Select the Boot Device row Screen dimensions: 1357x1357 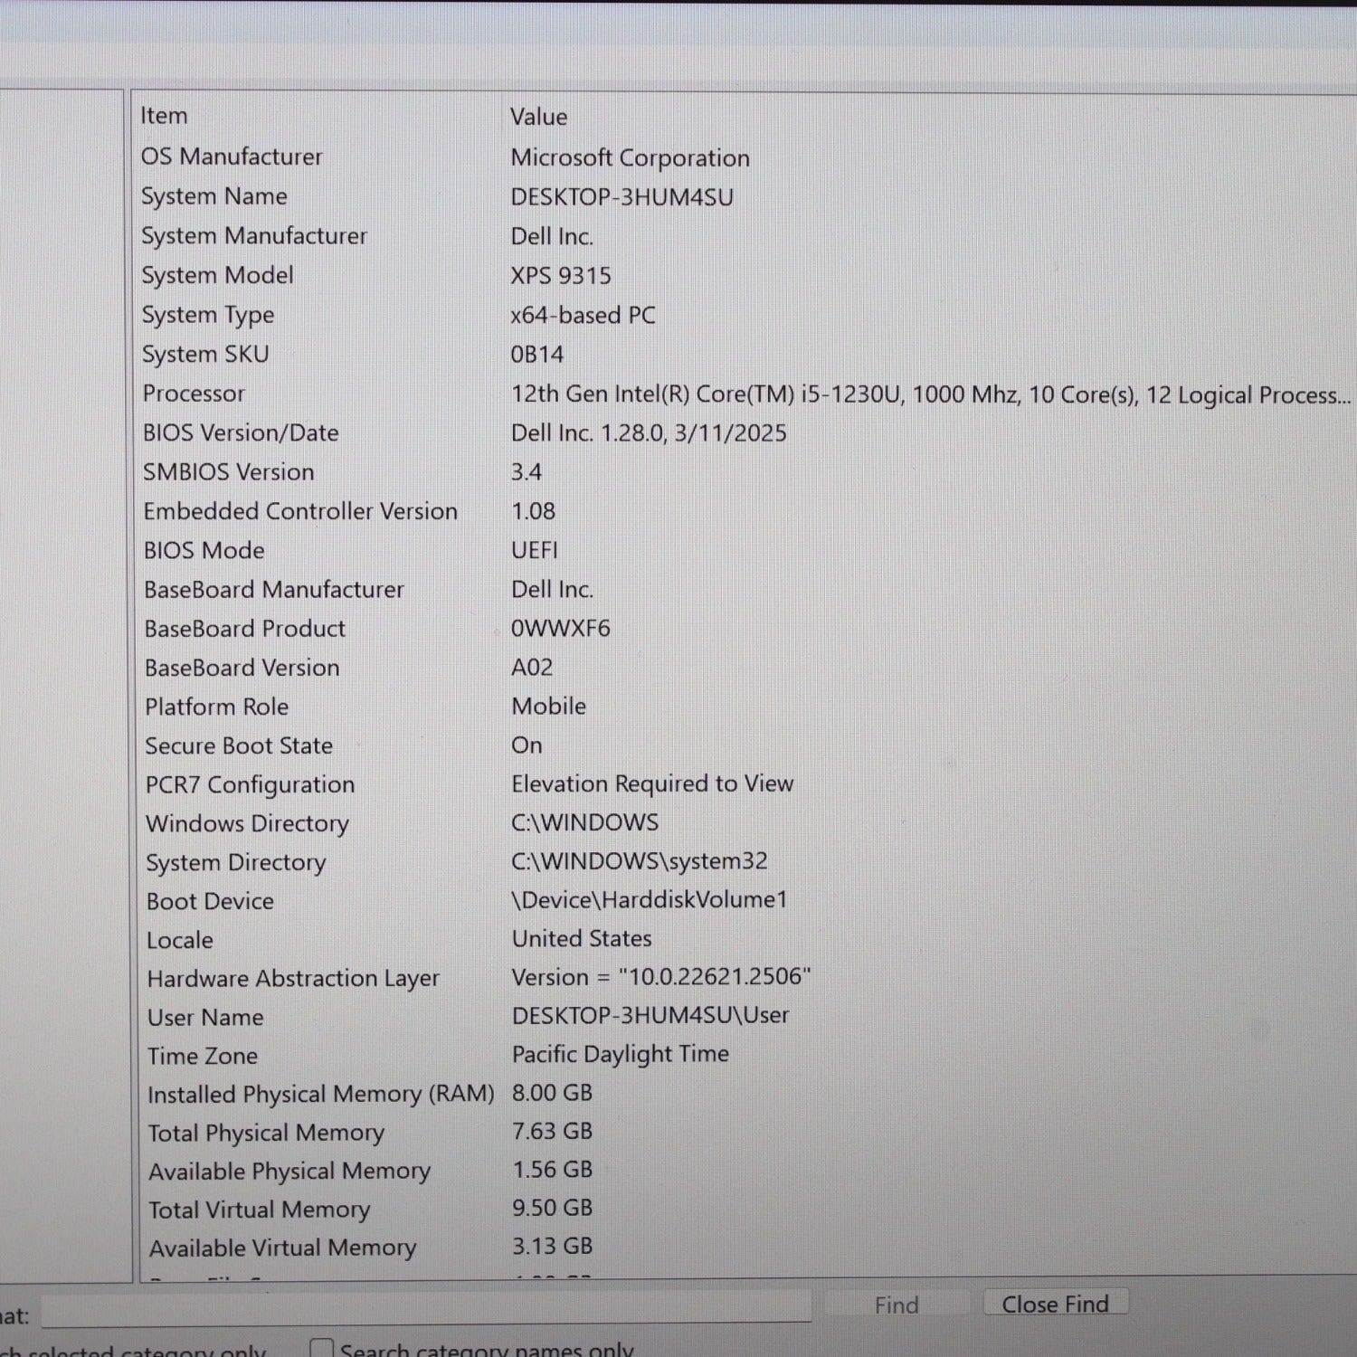point(746,901)
